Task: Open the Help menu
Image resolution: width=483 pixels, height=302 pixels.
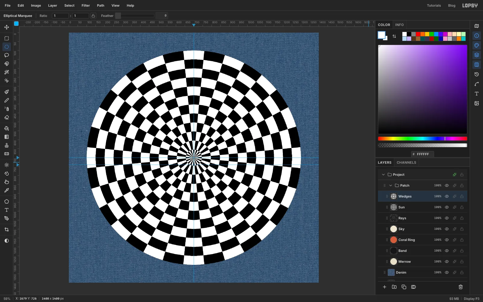Action: (x=130, y=5)
